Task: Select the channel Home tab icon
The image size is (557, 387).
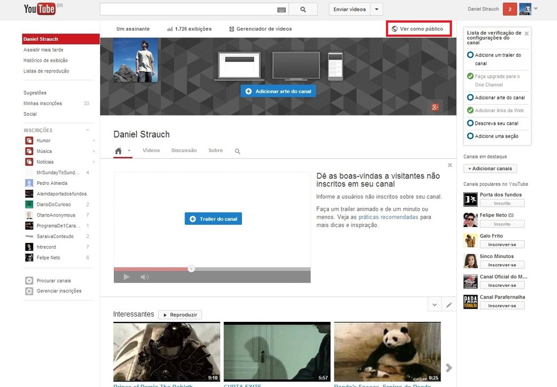Action: 118,151
